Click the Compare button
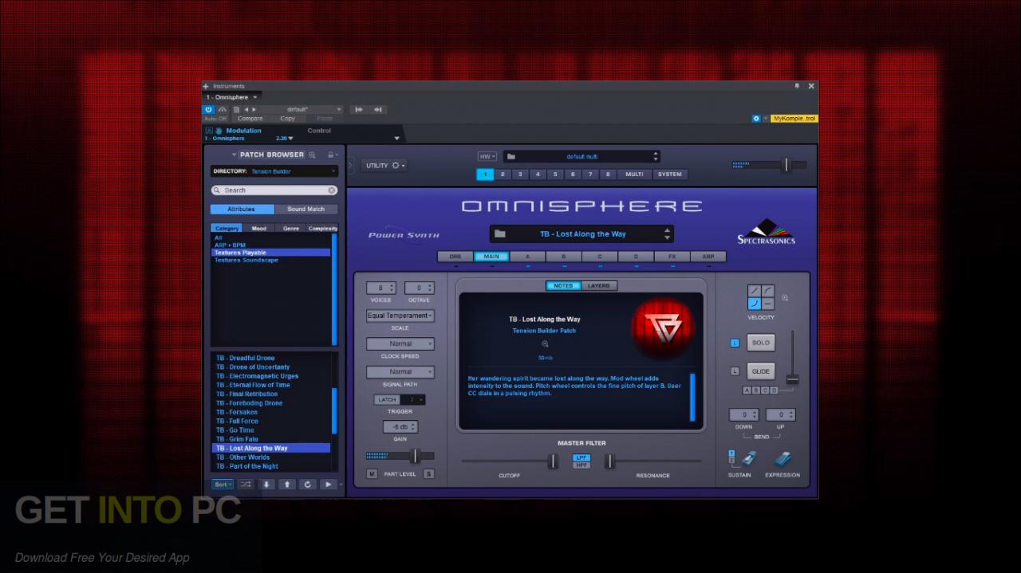Screen dimensions: 1021x573 [x=250, y=118]
